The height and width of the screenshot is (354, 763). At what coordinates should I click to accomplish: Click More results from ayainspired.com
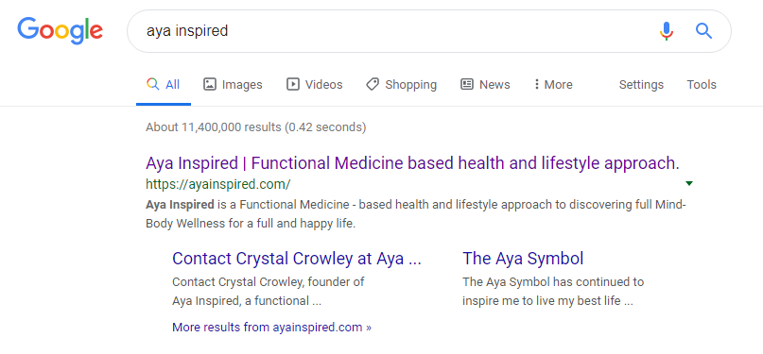(x=271, y=328)
